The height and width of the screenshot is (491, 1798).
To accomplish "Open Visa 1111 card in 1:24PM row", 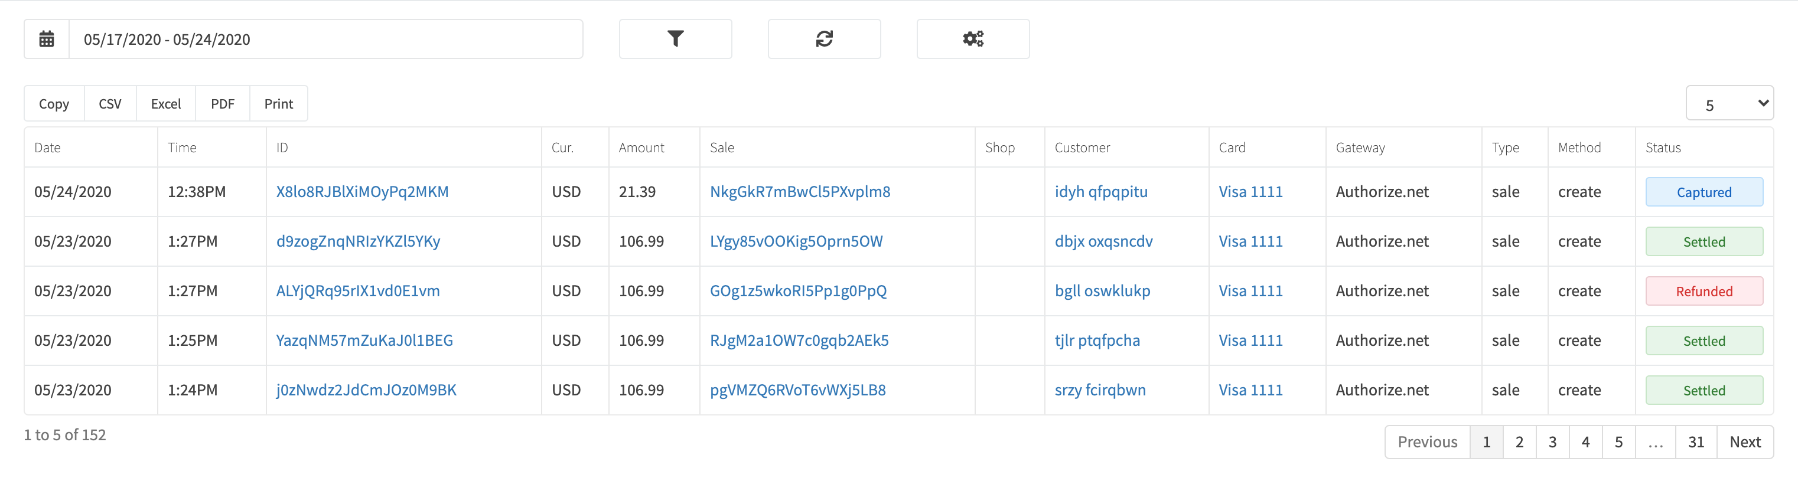I will tap(1250, 390).
